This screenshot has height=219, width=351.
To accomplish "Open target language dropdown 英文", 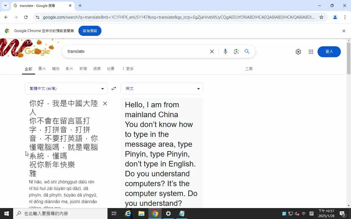I will click(x=162, y=88).
